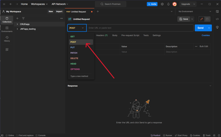Click the Save button
Viewport: 221px width, 137px height.
(x=184, y=19)
